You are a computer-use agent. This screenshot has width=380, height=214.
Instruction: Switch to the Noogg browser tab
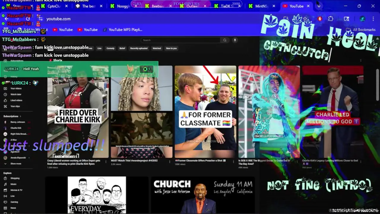pyautogui.click(x=122, y=6)
